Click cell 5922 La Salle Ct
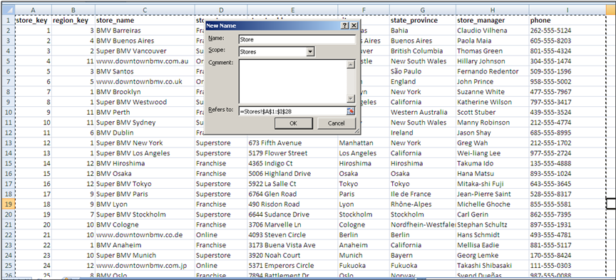Screen dimensions: 616x280 click(292, 184)
